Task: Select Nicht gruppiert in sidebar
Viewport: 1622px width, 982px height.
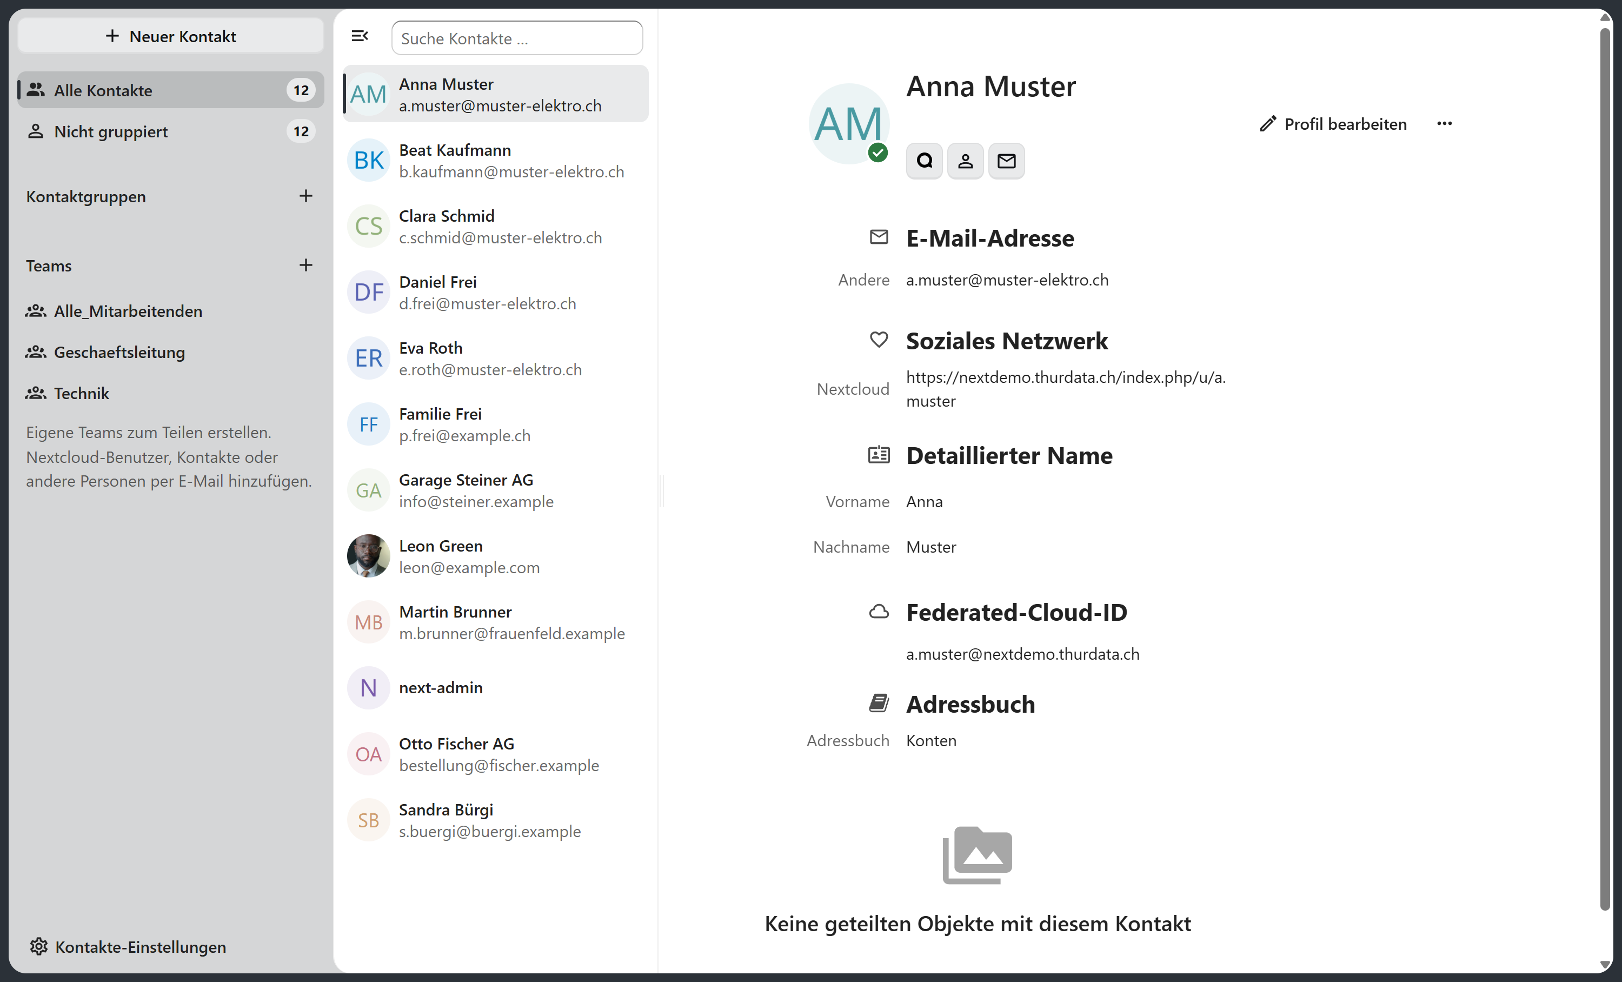Action: (x=170, y=131)
